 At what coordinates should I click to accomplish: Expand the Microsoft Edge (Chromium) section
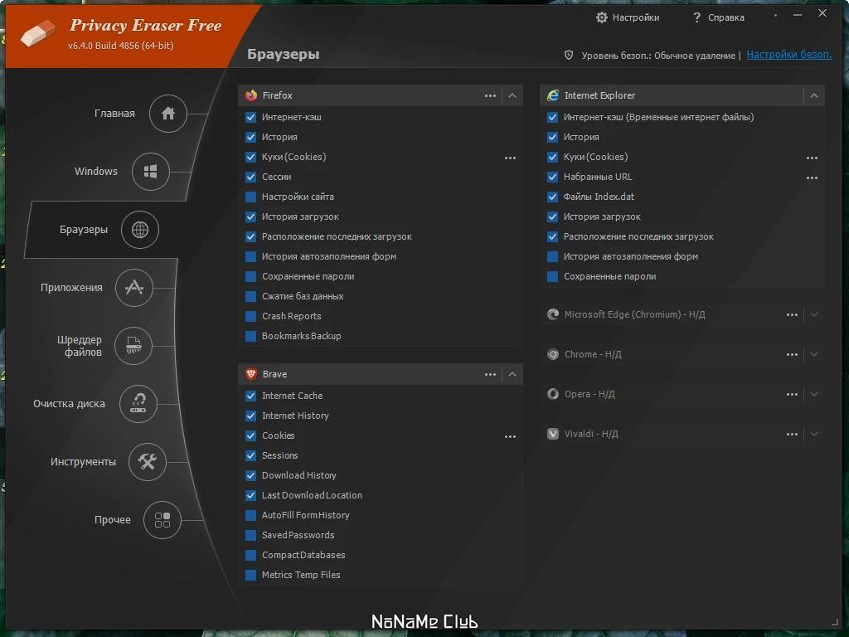tap(814, 314)
